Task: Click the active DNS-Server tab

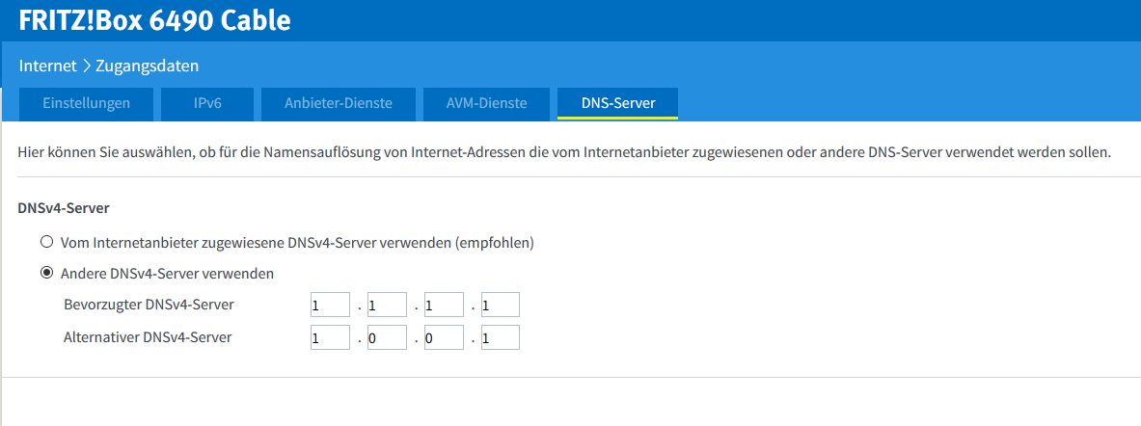Action: 618,103
